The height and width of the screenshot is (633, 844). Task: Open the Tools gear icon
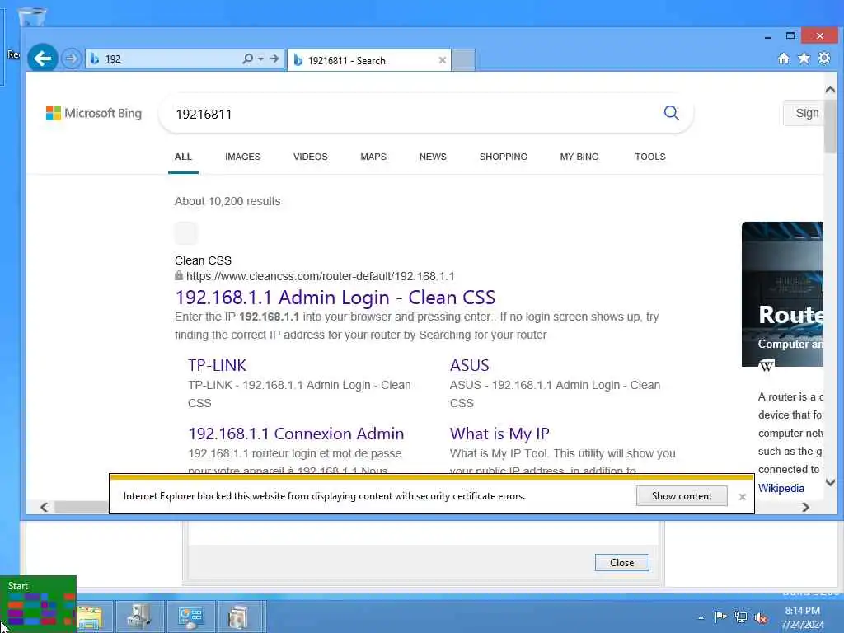tap(824, 59)
